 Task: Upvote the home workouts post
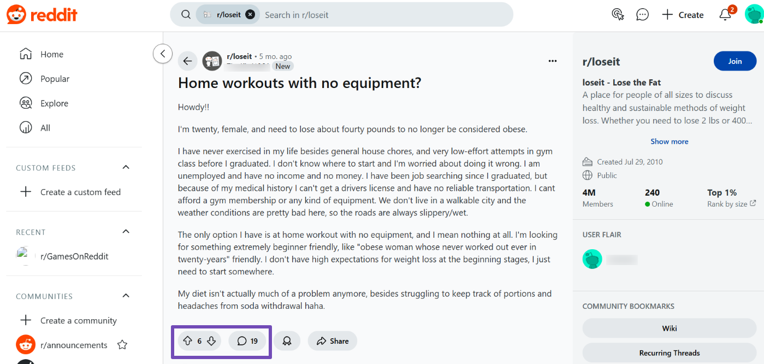tap(187, 341)
